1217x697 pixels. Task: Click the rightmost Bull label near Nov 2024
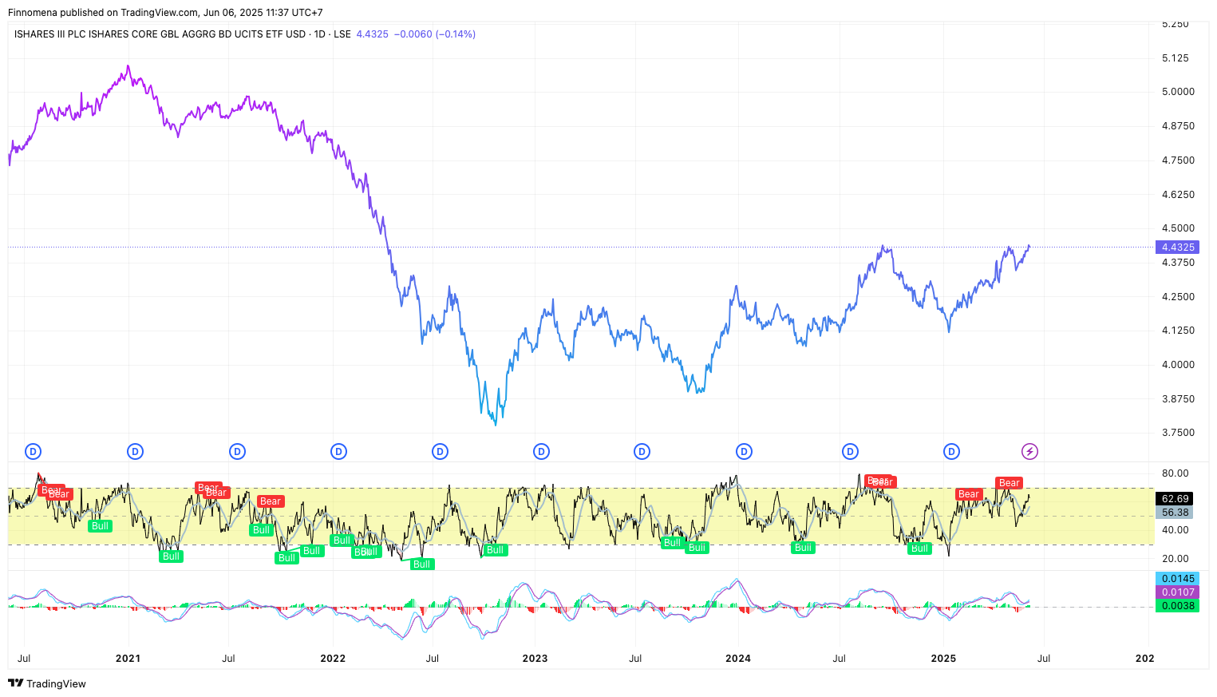coord(919,548)
